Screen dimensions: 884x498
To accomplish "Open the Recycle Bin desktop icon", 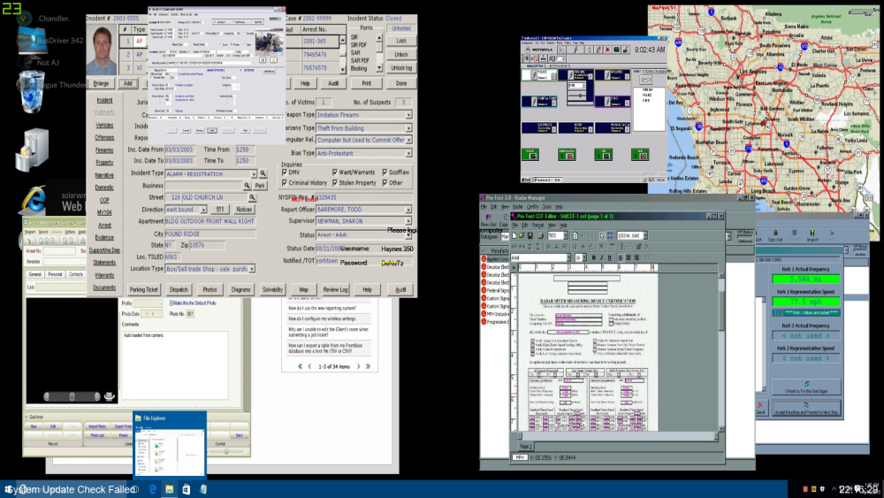I will [x=32, y=93].
